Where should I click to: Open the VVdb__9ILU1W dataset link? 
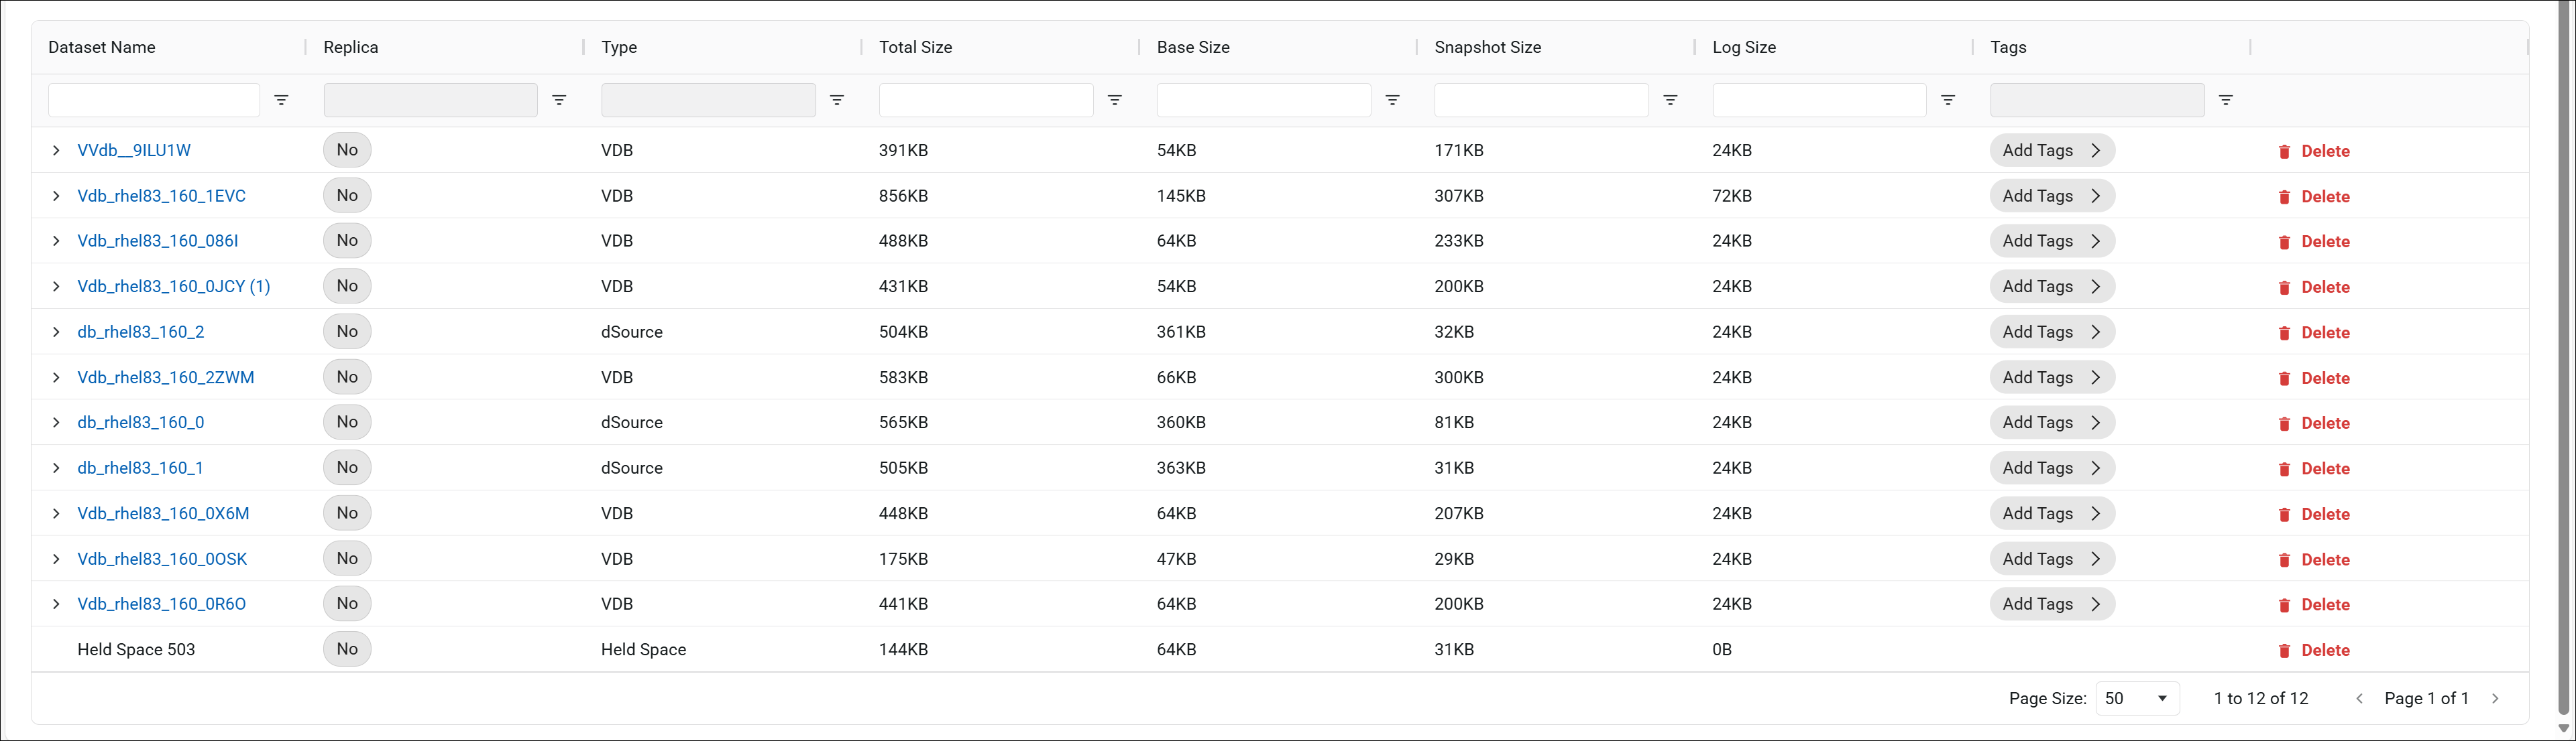click(x=134, y=151)
